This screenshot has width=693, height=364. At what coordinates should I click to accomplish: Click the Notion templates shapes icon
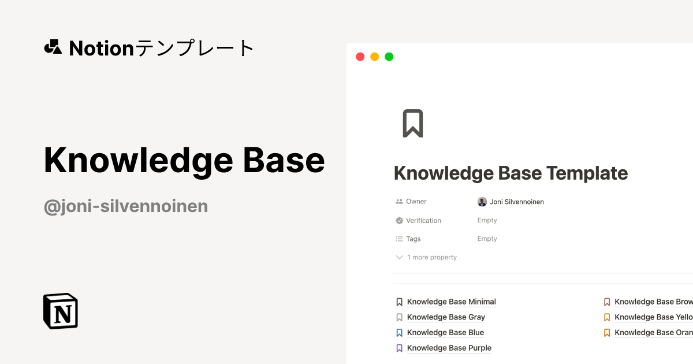coord(53,47)
